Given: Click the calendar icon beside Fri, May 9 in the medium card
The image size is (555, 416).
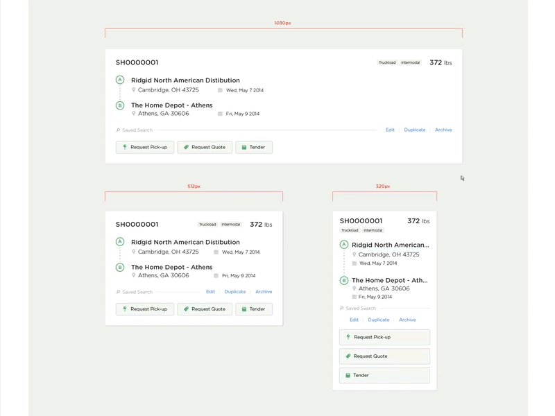Looking at the screenshot, I should (x=216, y=276).
